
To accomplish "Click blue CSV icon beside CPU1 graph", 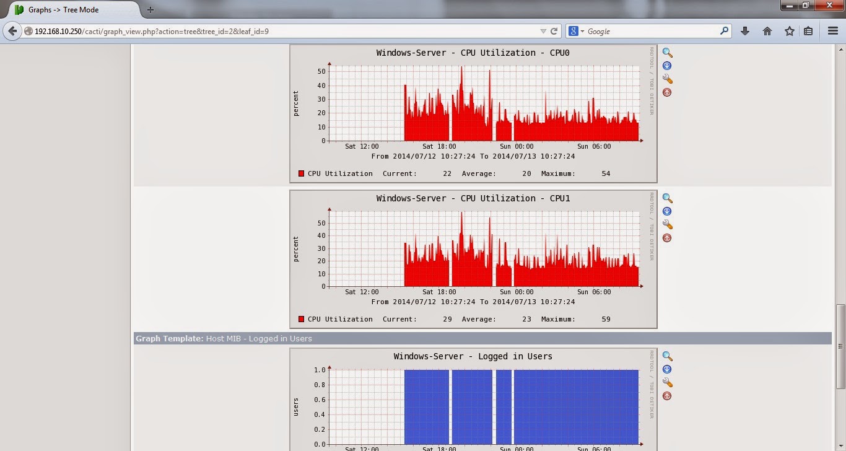I will coord(667,211).
